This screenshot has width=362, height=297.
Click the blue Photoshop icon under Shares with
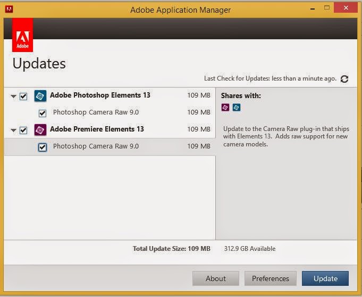coord(237,107)
